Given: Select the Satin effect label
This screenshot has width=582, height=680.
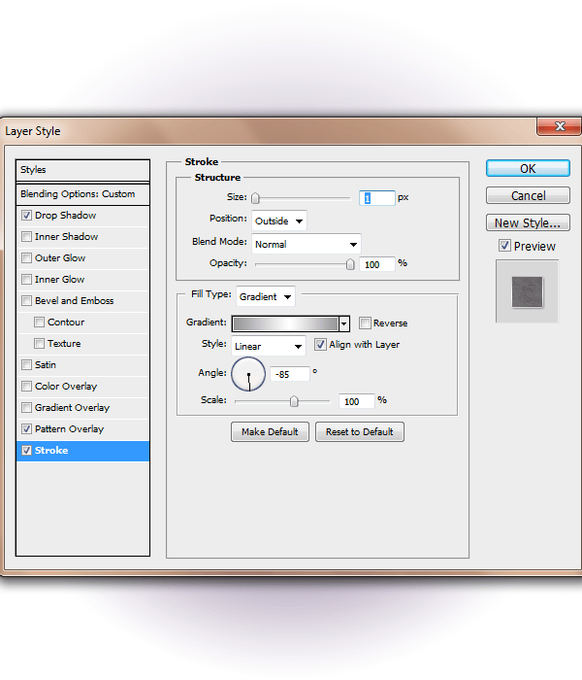Looking at the screenshot, I should click(x=46, y=364).
